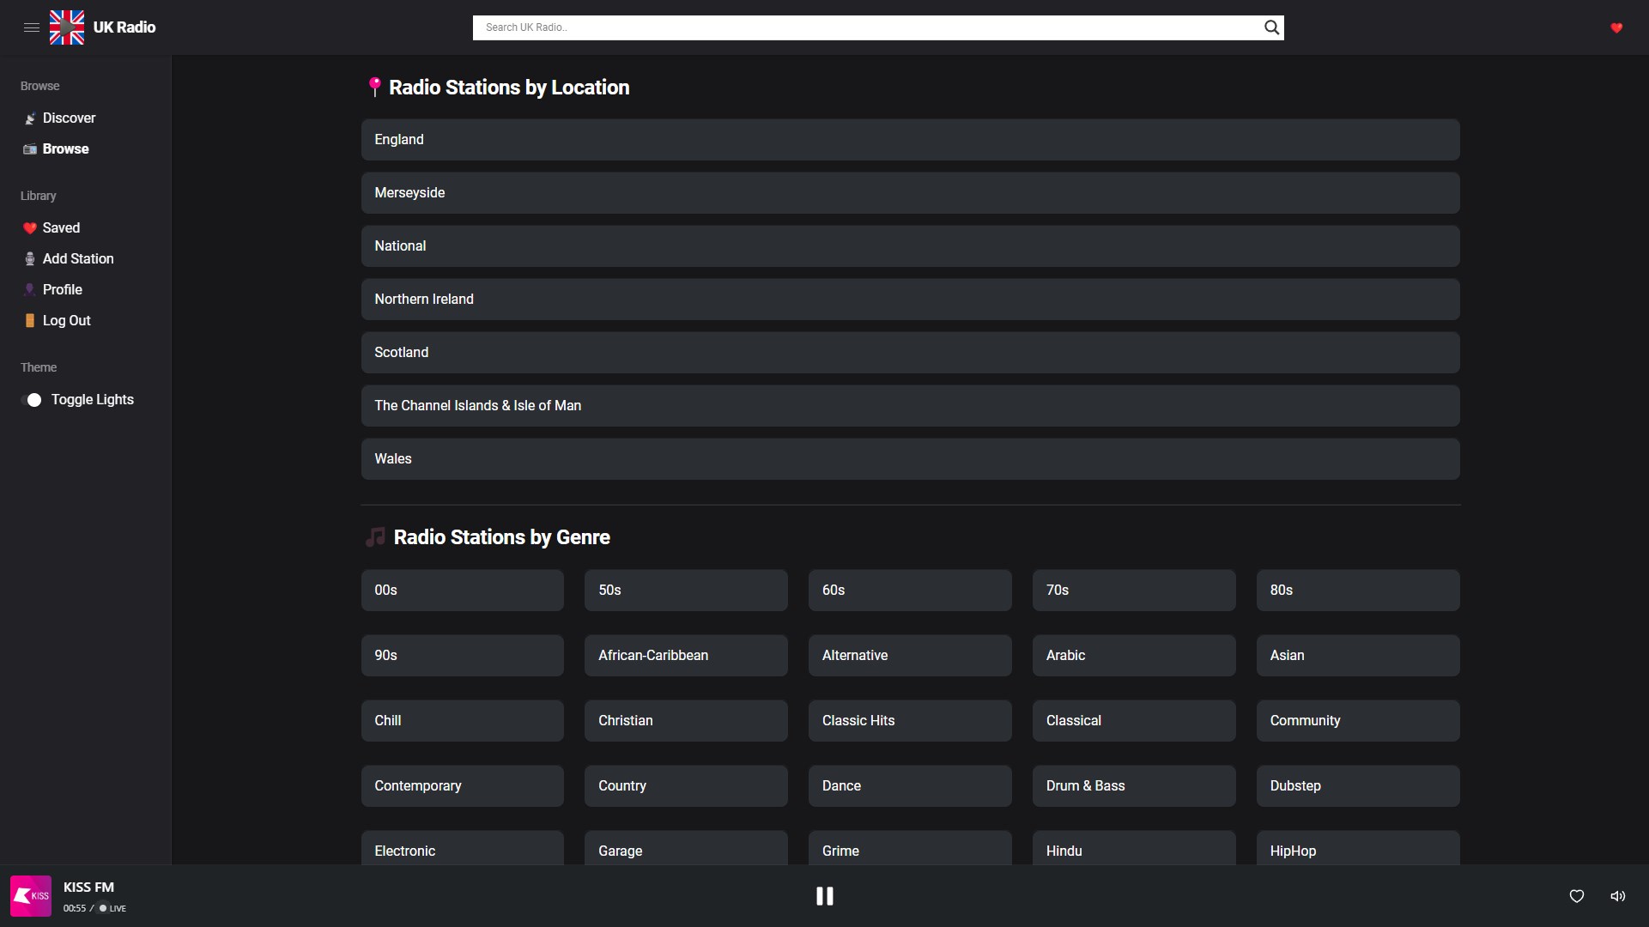The width and height of the screenshot is (1649, 927).
Task: Open the hamburger menu icon
Action: (x=32, y=27)
